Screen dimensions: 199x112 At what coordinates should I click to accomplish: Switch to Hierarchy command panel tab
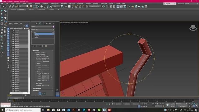coord(43,23)
